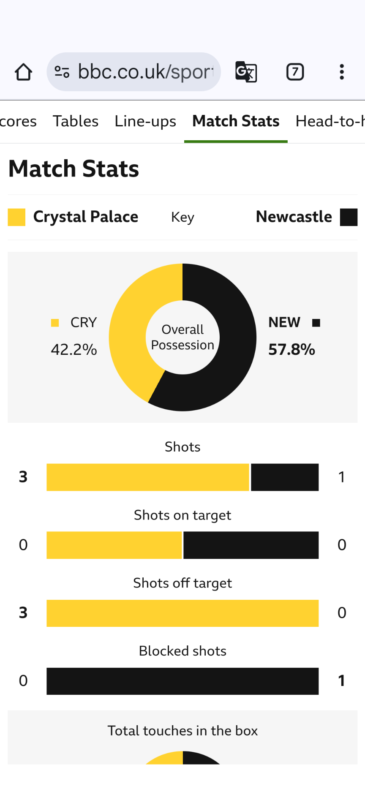Image resolution: width=365 pixels, height=811 pixels.
Task: Open site settings icon in address bar
Action: [x=62, y=72]
